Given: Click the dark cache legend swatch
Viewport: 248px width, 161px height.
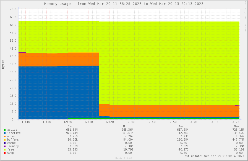Looking at the screenshot, I should (5, 143).
